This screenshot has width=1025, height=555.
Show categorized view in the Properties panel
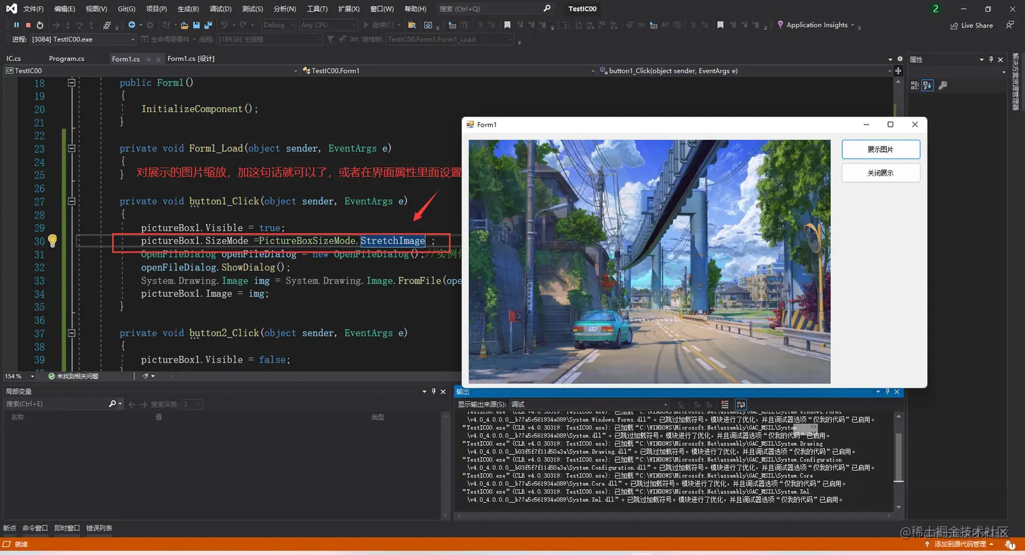(x=915, y=85)
